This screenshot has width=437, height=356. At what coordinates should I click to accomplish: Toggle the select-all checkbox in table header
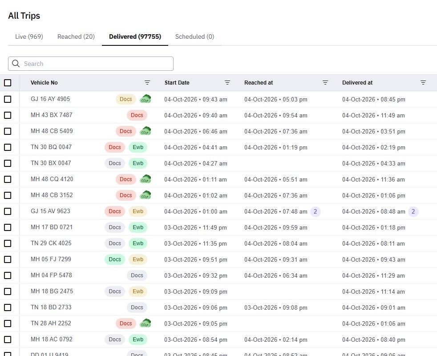tap(8, 82)
